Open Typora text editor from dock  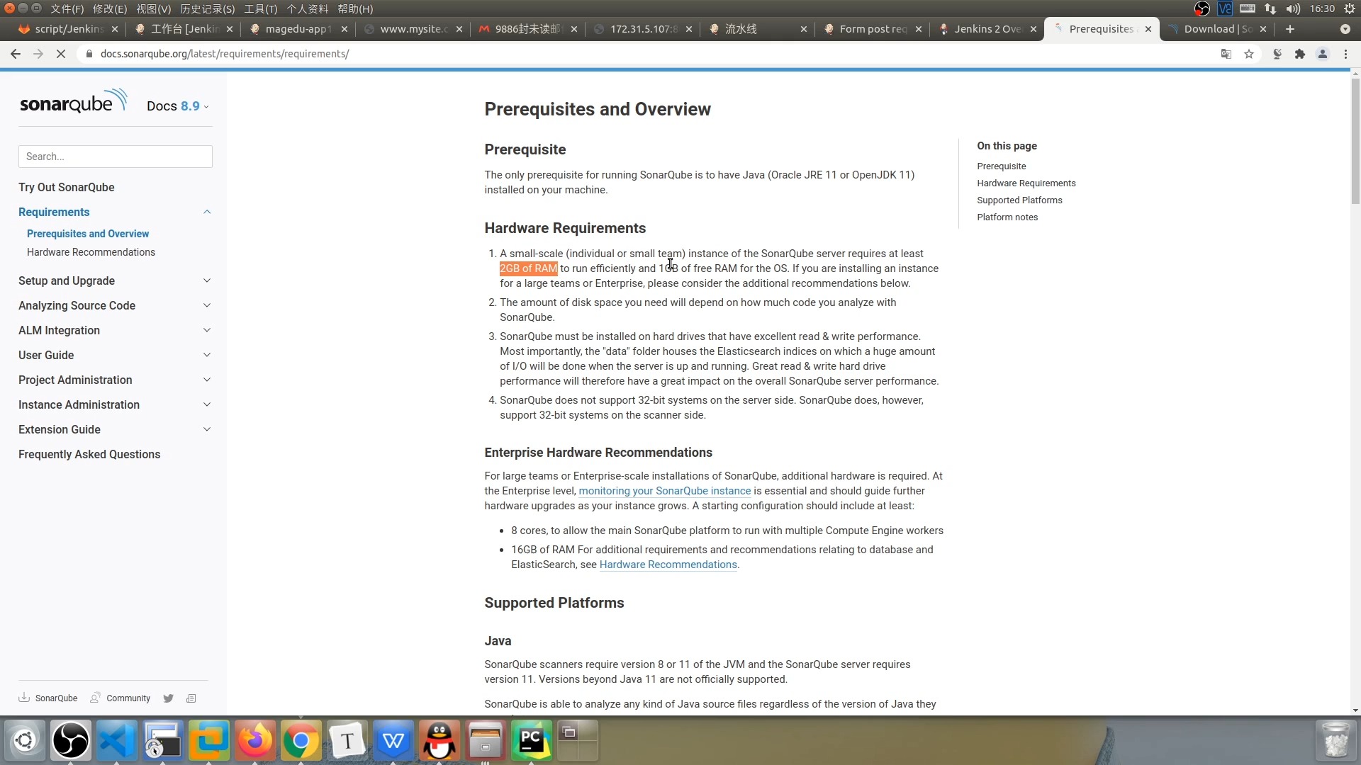click(347, 741)
